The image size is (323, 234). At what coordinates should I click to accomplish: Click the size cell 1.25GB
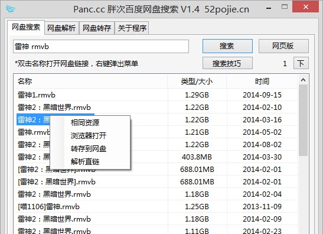(x=197, y=207)
